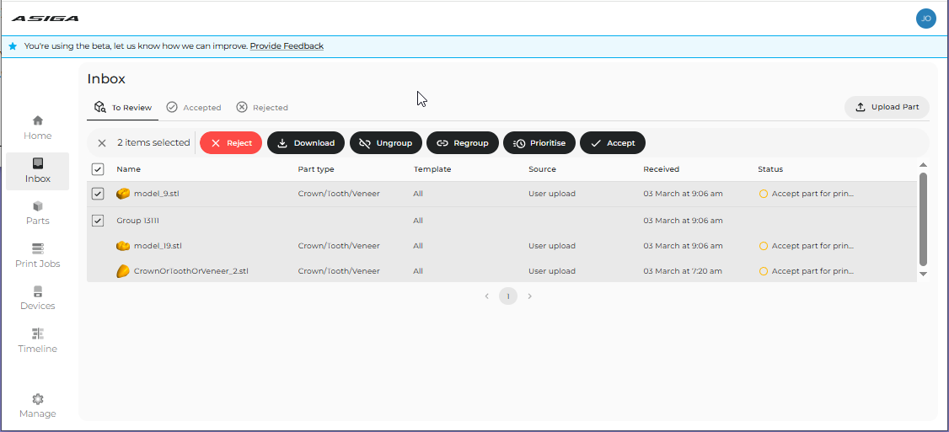The image size is (949, 432).
Task: Click Crown/Tooth/Veneer cell for model_19.stl
Action: [x=339, y=246]
